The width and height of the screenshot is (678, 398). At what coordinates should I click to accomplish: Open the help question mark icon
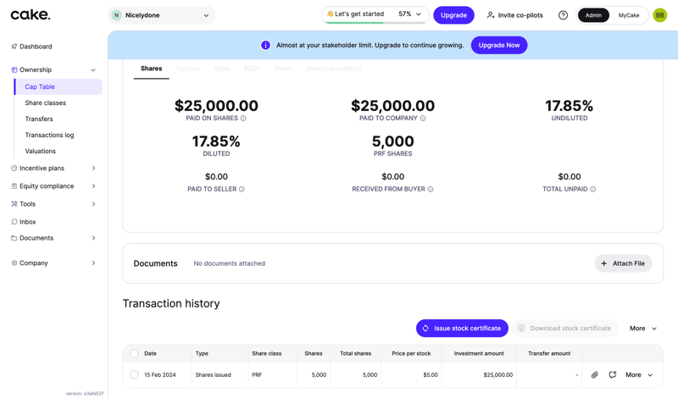click(x=563, y=15)
